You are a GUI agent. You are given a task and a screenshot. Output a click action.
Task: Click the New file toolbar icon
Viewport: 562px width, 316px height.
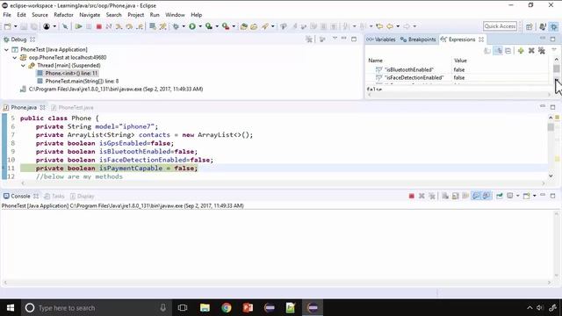(x=8, y=26)
